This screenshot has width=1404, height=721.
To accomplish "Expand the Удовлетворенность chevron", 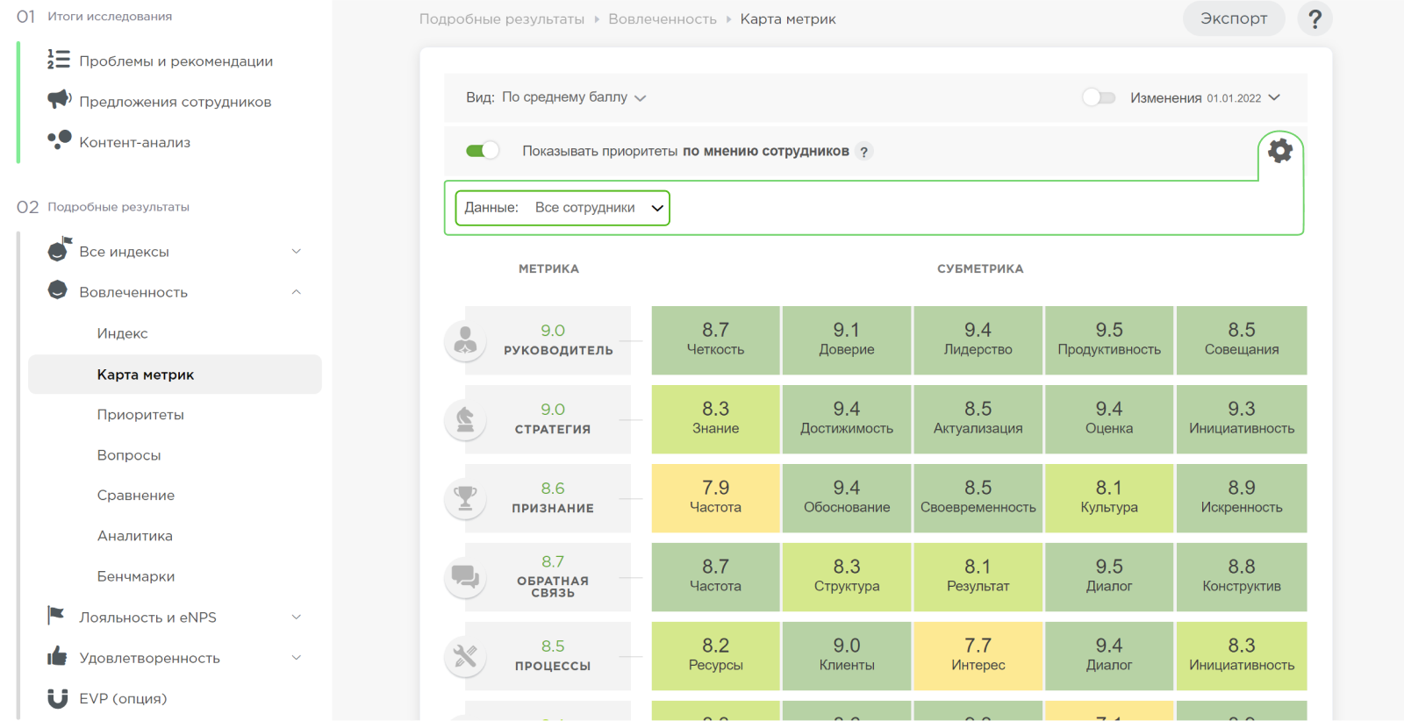I will [297, 658].
